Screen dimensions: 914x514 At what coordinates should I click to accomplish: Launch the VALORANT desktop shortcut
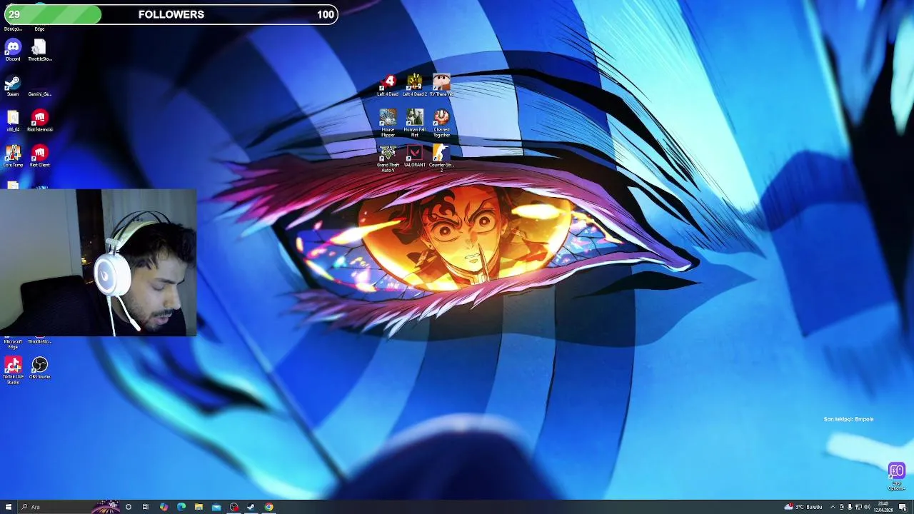tap(415, 156)
